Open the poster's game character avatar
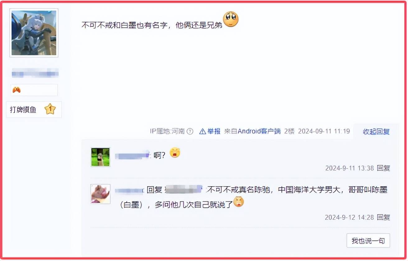This screenshot has width=408, height=261. pos(34,33)
